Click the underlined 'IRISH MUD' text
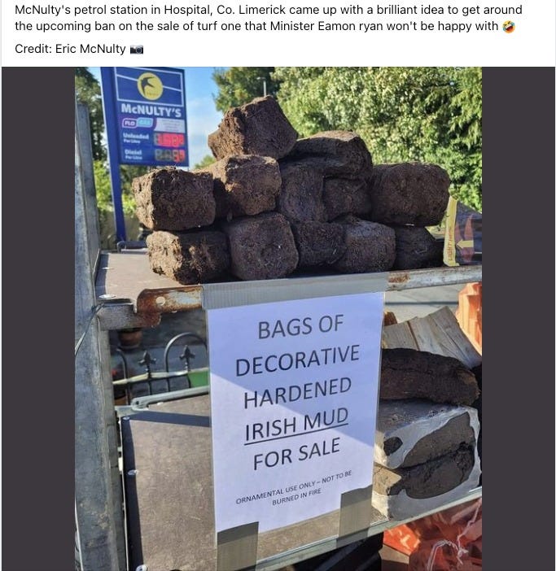 coord(296,425)
